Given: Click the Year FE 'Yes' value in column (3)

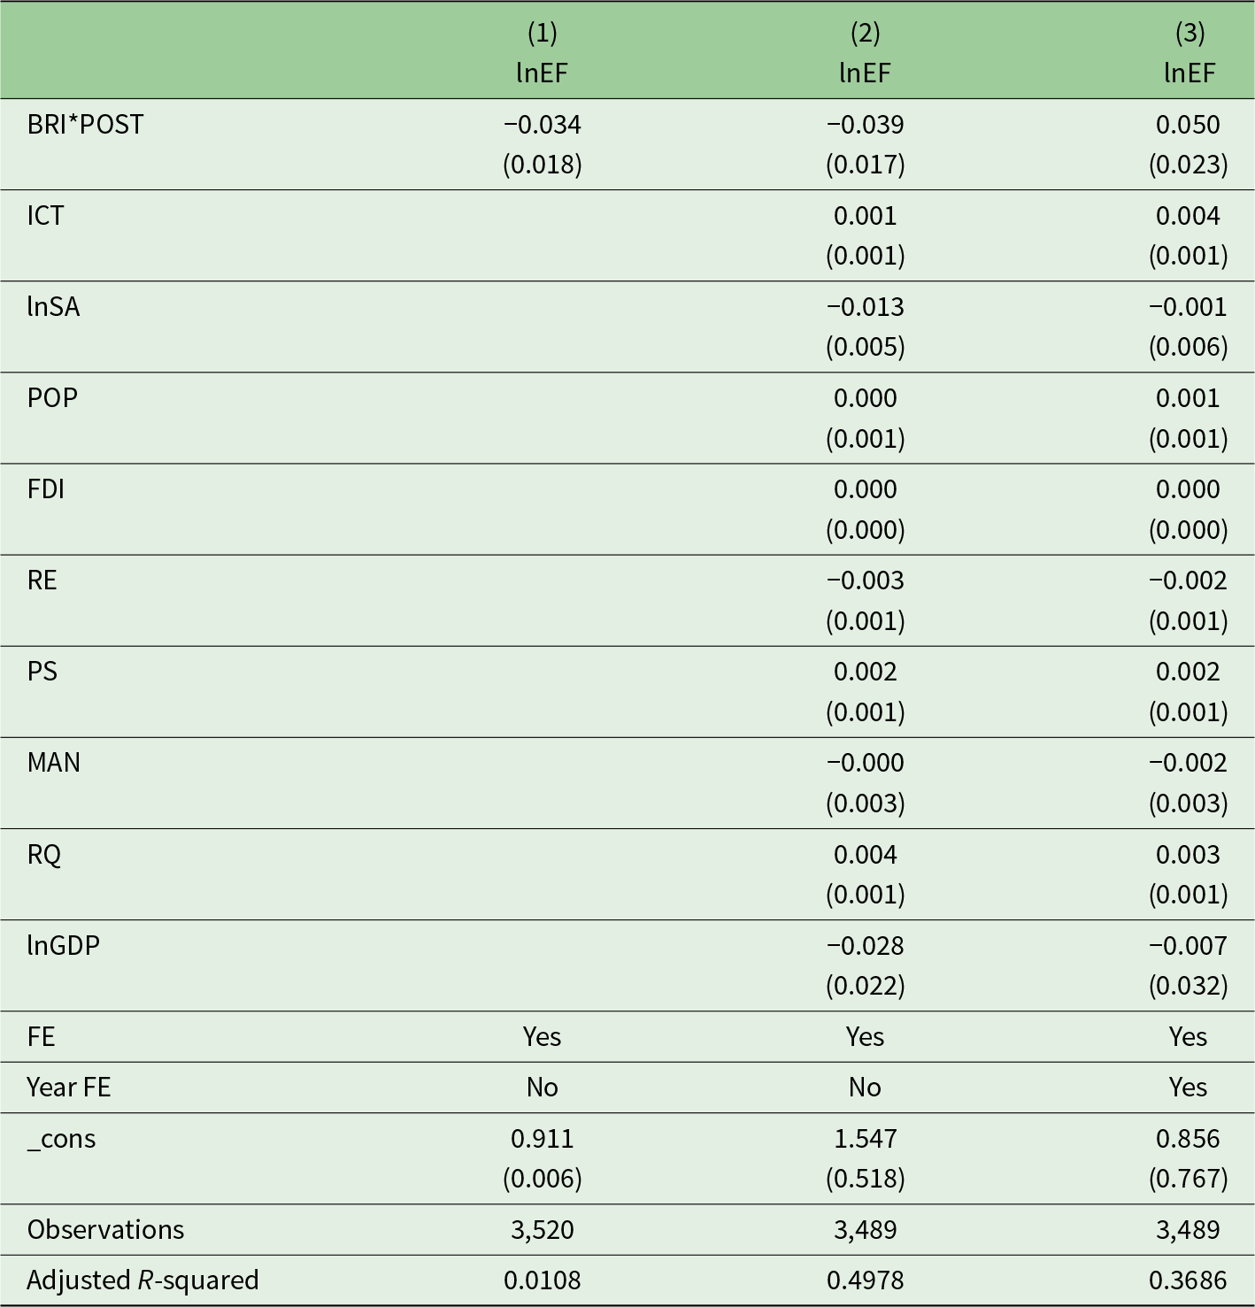Looking at the screenshot, I should (x=1188, y=1088).
